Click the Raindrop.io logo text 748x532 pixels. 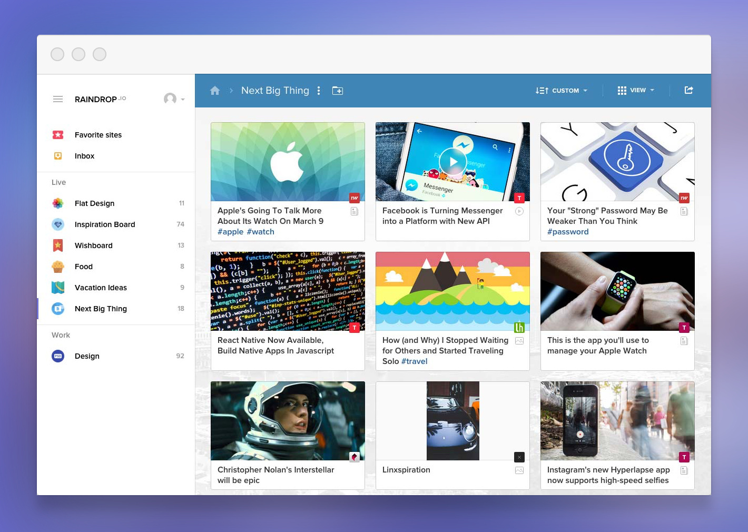[x=100, y=99]
